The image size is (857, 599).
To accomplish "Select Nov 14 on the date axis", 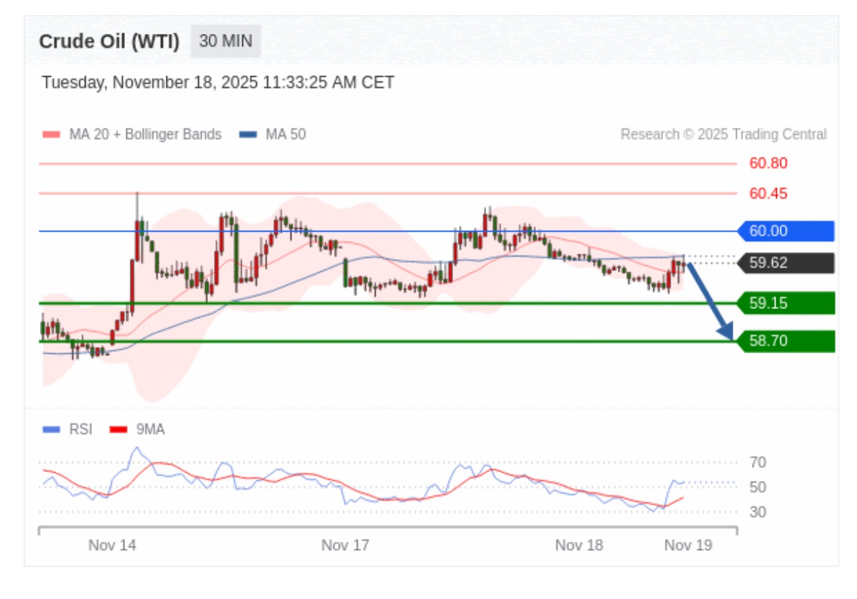I will (x=112, y=545).
